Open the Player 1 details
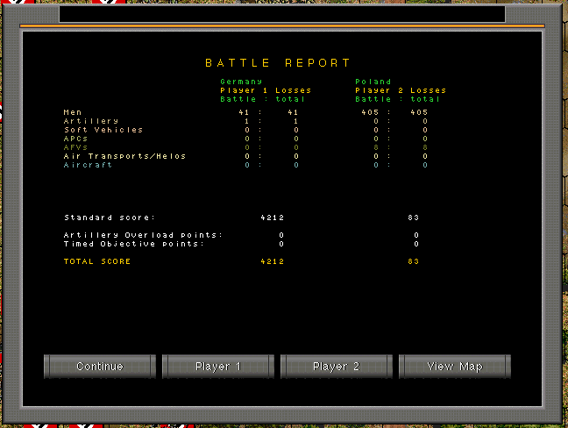 [x=218, y=367]
